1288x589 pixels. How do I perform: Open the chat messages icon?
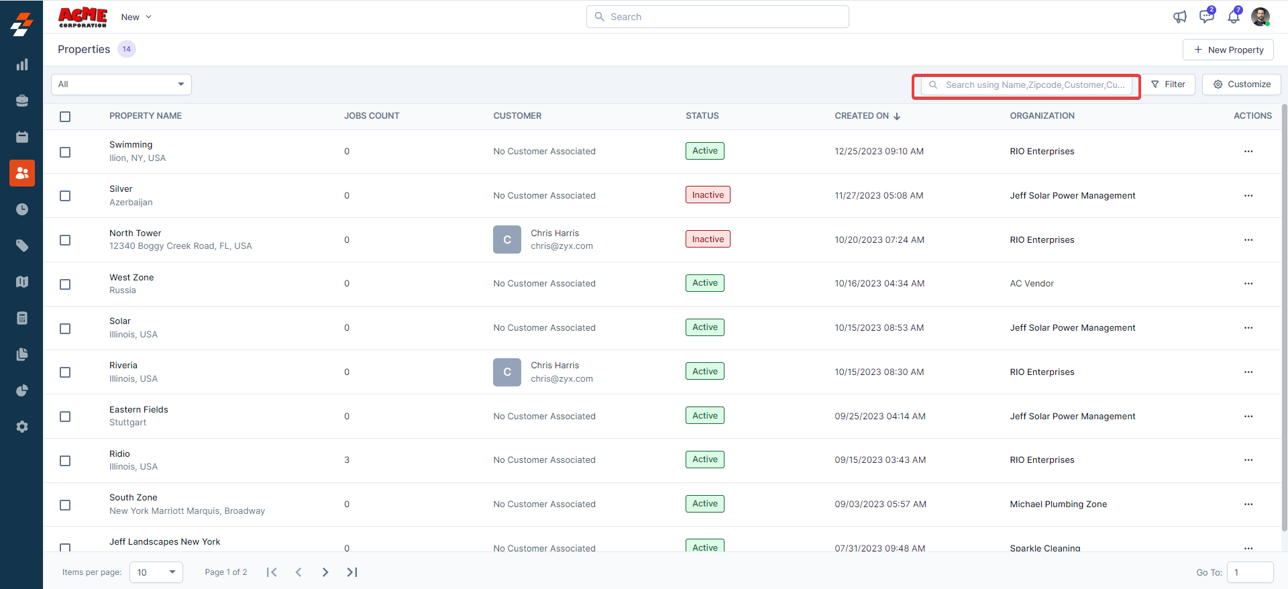1206,17
